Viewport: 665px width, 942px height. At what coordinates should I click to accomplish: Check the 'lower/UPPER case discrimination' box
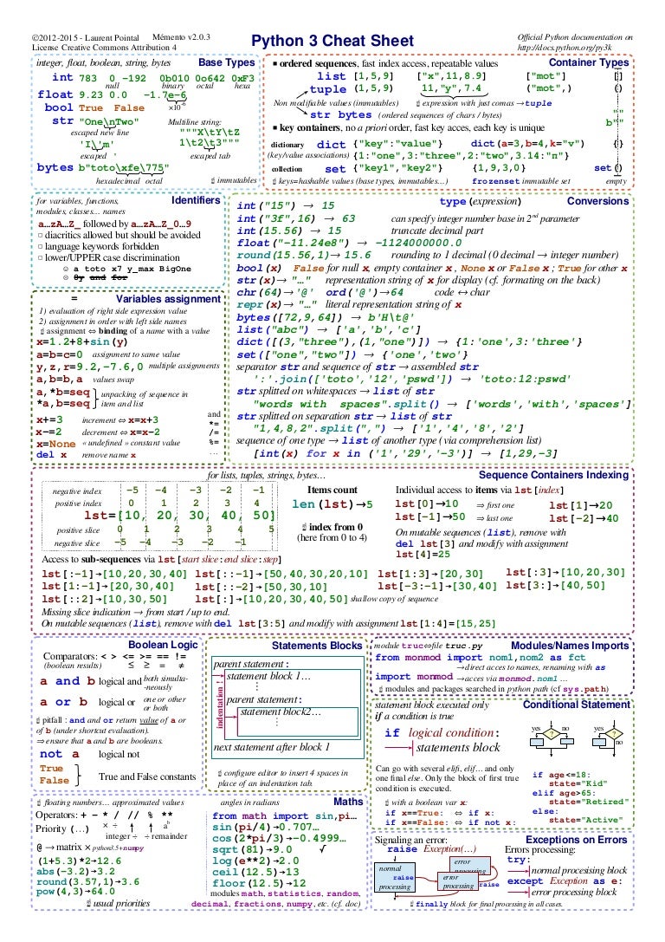40,257
